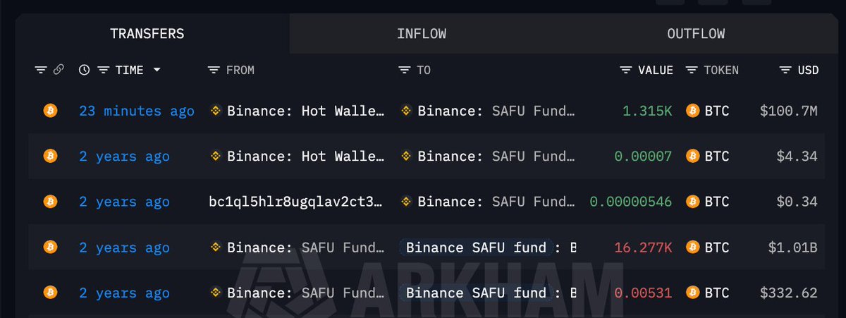This screenshot has height=318, width=846.
Task: Switch to the OUTFLOW tab
Action: pyautogui.click(x=695, y=34)
